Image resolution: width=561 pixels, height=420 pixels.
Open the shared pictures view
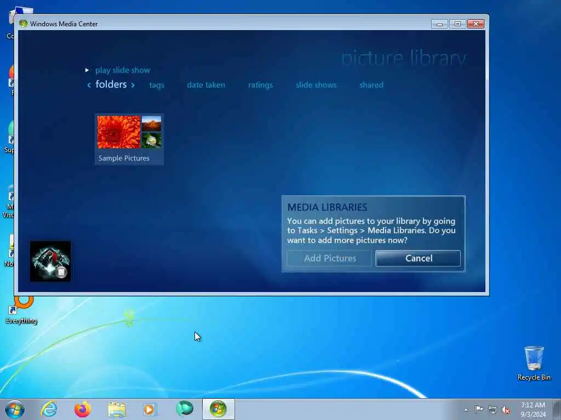click(x=371, y=85)
